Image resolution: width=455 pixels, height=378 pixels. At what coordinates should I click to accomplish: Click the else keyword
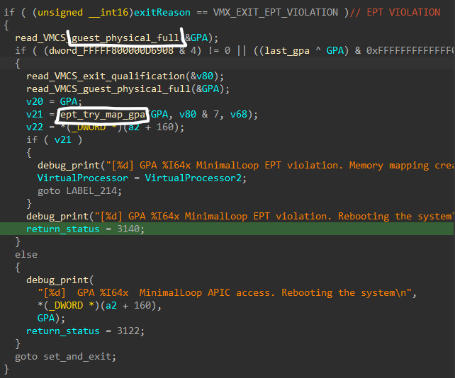coord(26,254)
